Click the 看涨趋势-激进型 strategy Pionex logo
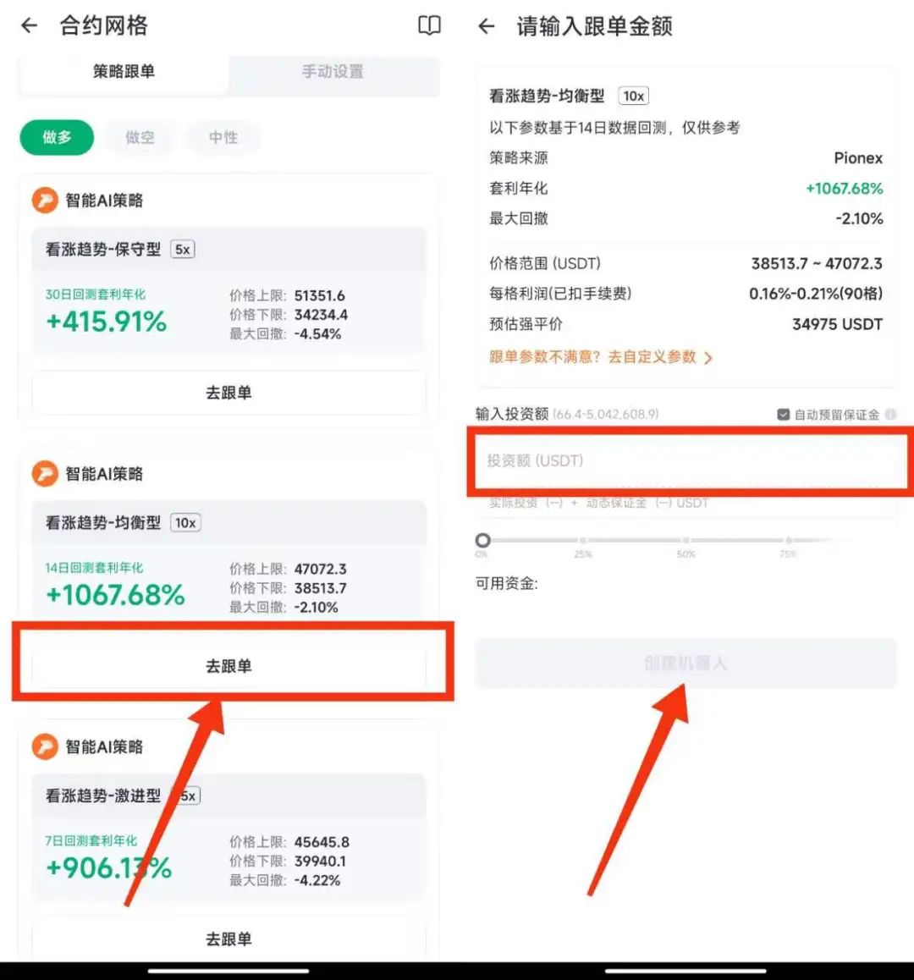914x980 pixels. coord(45,747)
